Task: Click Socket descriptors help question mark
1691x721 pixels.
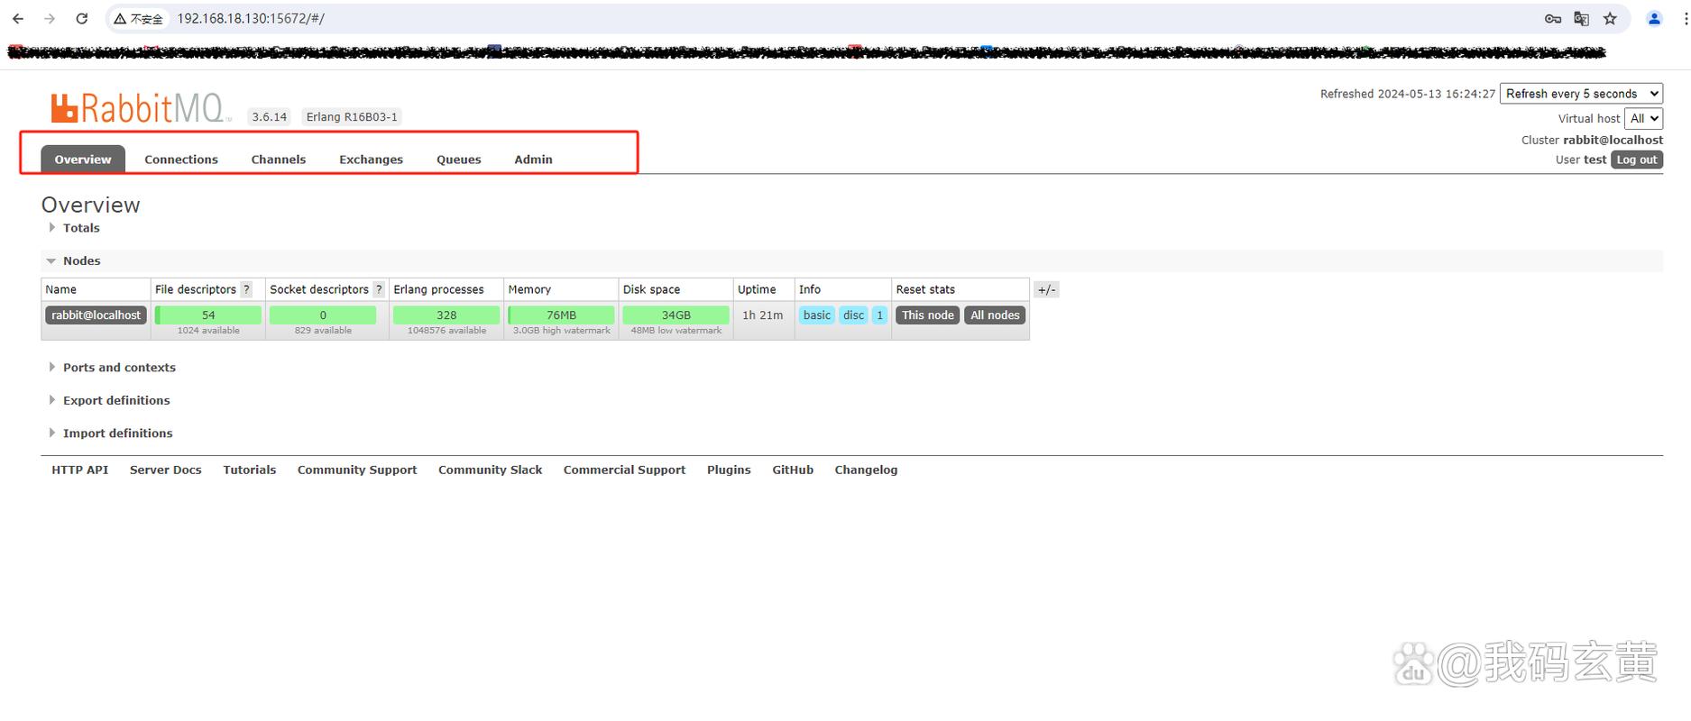Action: [x=379, y=289]
